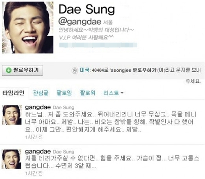Click the arrow next to 리스트

122,93
